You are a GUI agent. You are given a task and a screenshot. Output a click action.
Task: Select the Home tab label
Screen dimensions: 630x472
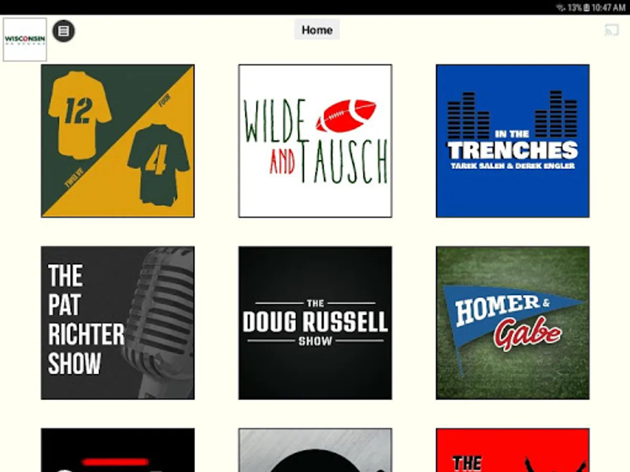coord(317,30)
